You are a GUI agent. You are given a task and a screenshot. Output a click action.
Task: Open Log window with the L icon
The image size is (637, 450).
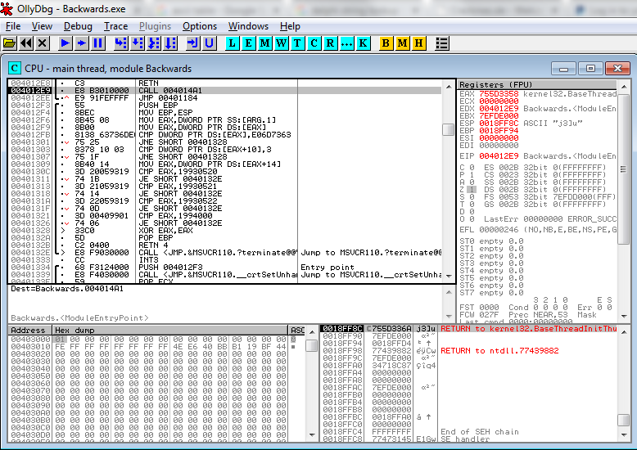tap(232, 43)
